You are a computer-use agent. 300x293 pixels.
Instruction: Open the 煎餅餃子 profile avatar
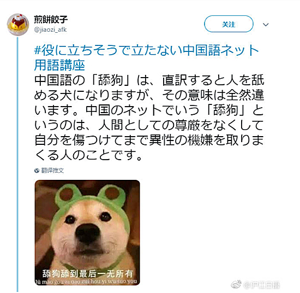pos(18,25)
